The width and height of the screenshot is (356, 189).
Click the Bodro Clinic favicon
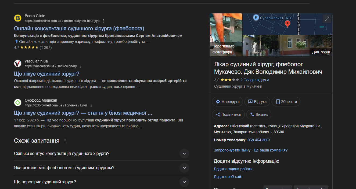[x=18, y=18]
